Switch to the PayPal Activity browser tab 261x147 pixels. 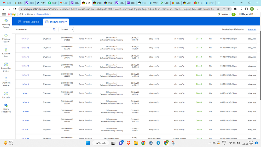point(41,3)
